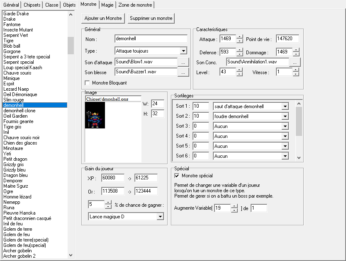Click browse button next to Son d'attaque
Viewport: 346px width, 261px height.
click(183, 62)
